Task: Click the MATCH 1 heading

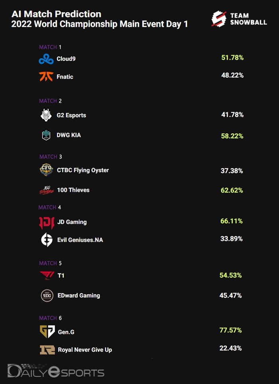Action: pyautogui.click(x=50, y=47)
